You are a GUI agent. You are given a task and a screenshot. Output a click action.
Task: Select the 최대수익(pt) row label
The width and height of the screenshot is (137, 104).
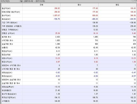(x=7, y=58)
